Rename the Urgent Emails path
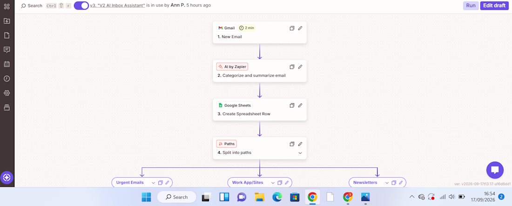 [168, 183]
